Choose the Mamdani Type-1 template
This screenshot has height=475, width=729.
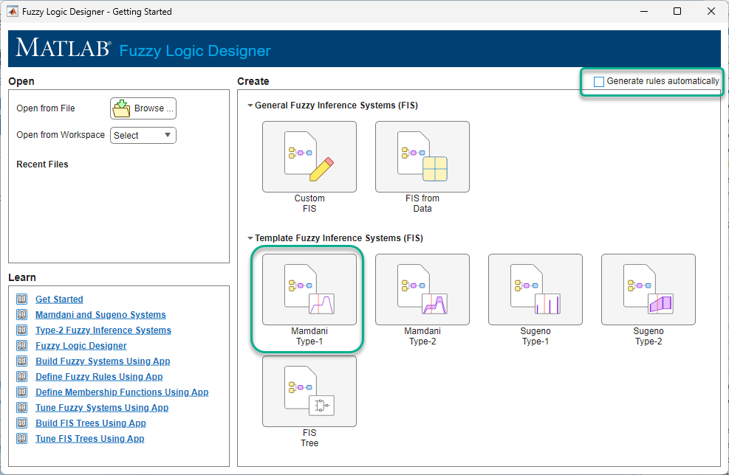[309, 289]
